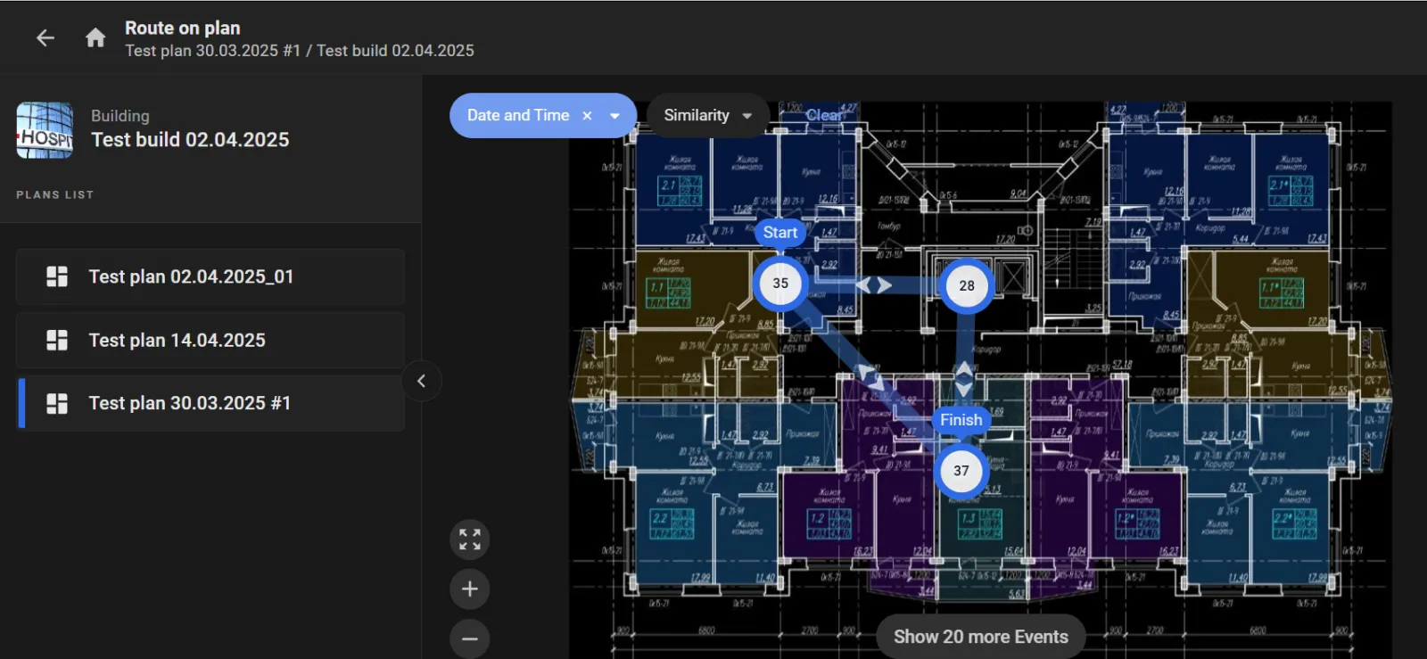Viewport: 1427px width, 659px height.
Task: Open Test plan 14.04.2025
Action: [x=210, y=341]
